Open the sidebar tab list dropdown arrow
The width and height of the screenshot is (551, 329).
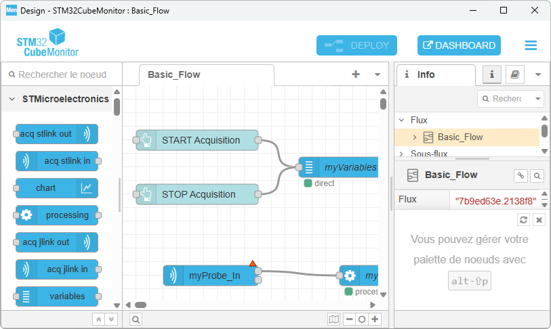tap(538, 74)
